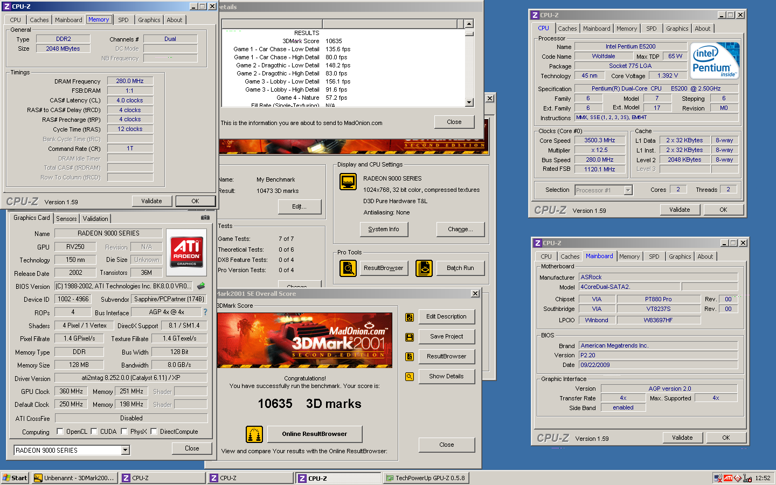Screen dimensions: 776x485
Task: Click the network tray icon in system tray
Action: pyautogui.click(x=718, y=478)
